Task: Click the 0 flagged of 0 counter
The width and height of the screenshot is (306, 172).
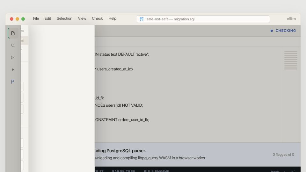Action: click(283, 154)
